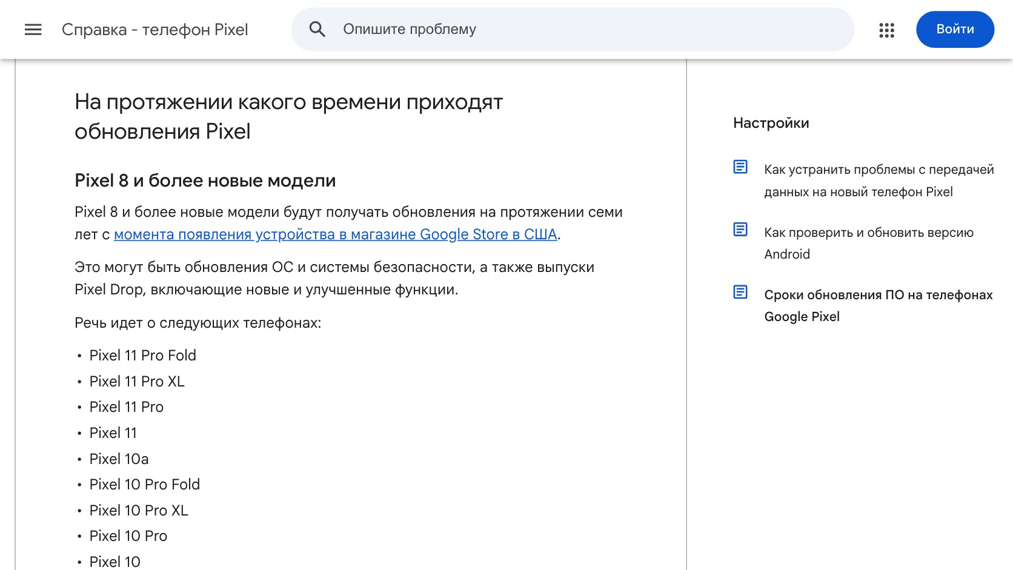Select the 'Pixel 11 Pro' list item

tap(127, 407)
